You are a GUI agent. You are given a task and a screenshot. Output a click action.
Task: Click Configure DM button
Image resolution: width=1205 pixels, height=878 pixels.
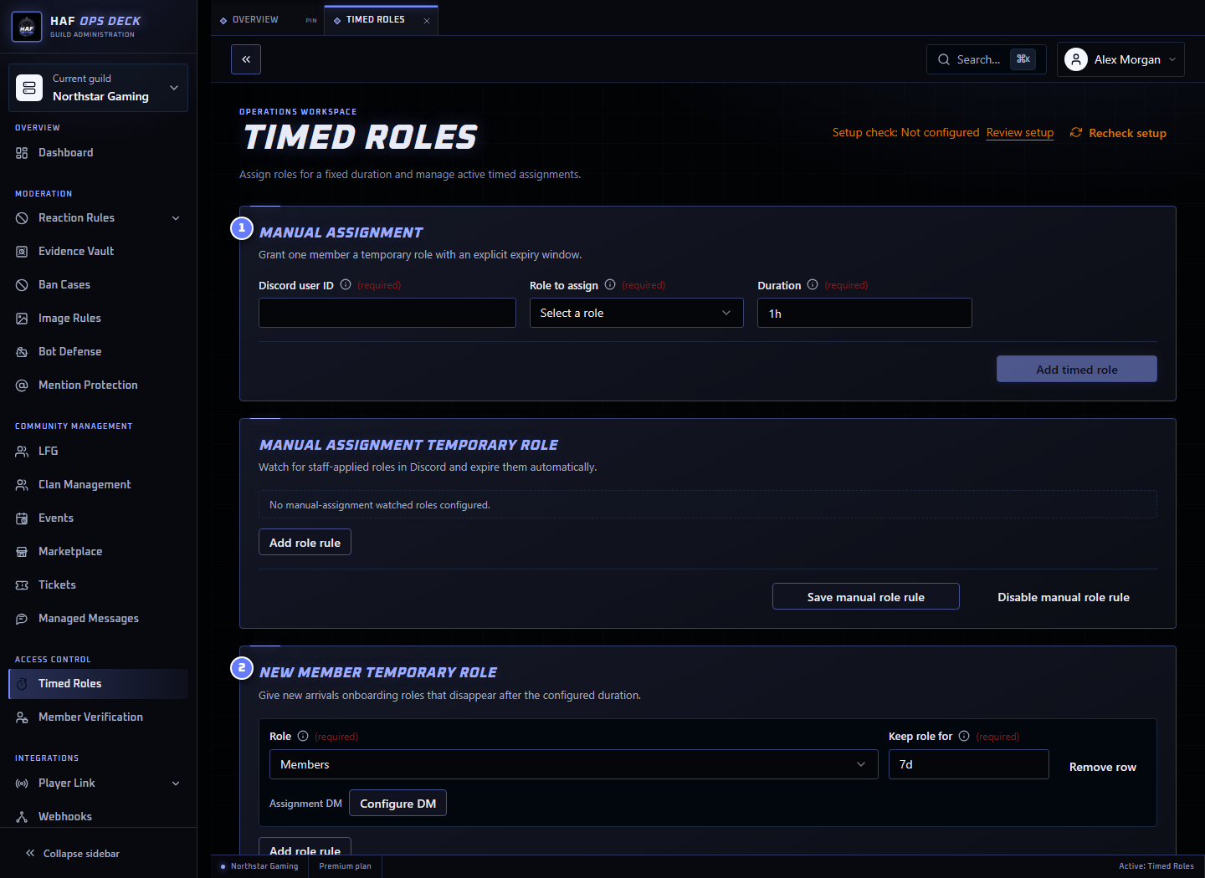pos(397,803)
